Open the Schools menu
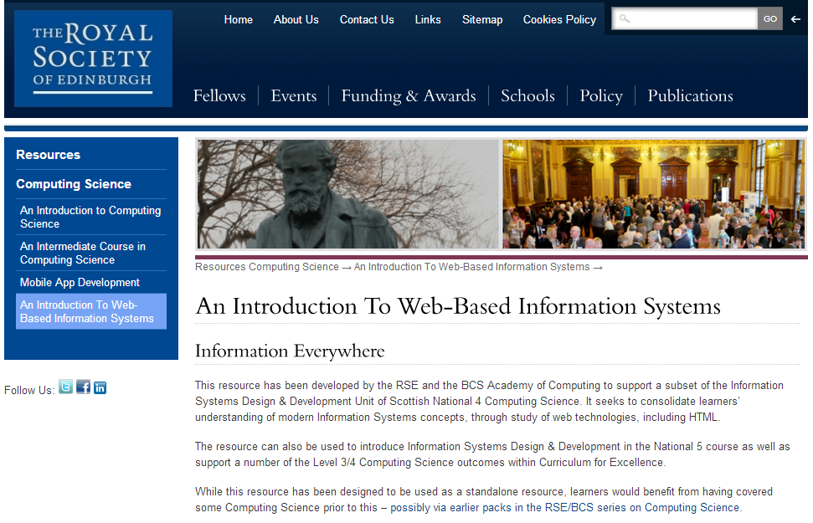Screen dimensions: 813x523 [x=527, y=96]
